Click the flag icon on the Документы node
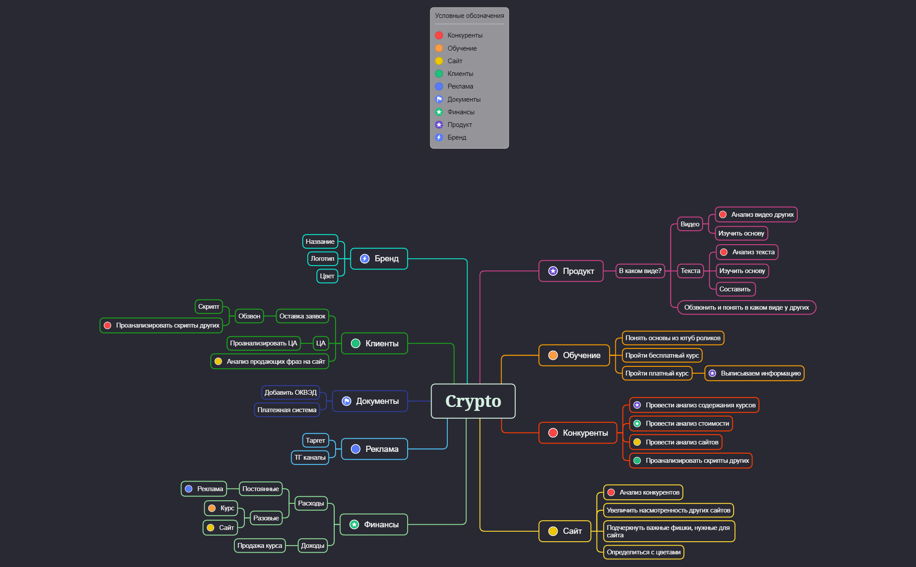This screenshot has width=916, height=567. tap(347, 401)
